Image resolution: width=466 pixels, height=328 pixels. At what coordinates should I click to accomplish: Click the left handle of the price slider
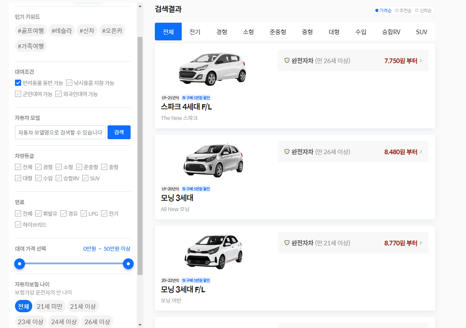click(20, 264)
